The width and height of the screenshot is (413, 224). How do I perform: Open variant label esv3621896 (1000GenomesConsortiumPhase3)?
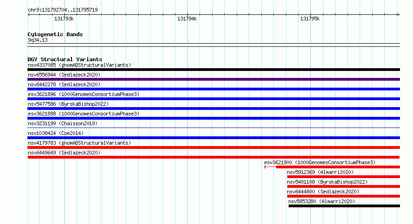click(84, 94)
